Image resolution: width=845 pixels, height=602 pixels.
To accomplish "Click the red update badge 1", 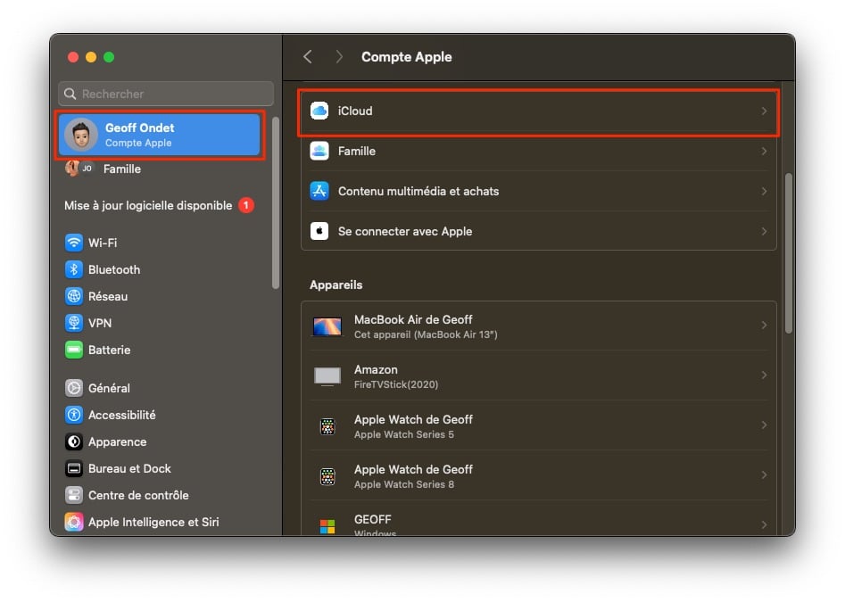I will tap(246, 205).
